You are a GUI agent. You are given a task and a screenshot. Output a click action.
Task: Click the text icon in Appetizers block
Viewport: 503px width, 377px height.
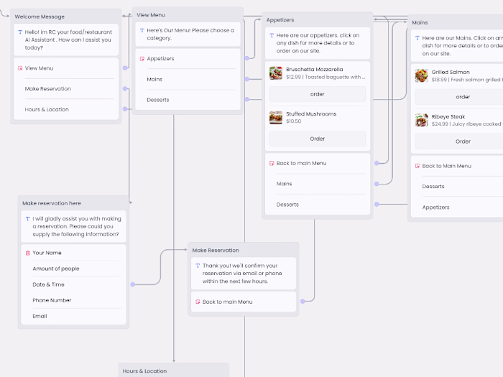pyautogui.click(x=272, y=35)
